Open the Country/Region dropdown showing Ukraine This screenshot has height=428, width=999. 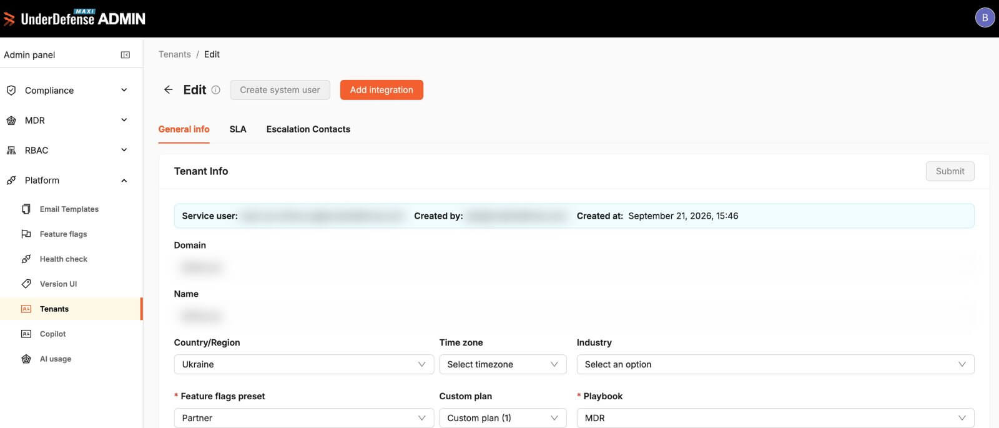pos(304,364)
